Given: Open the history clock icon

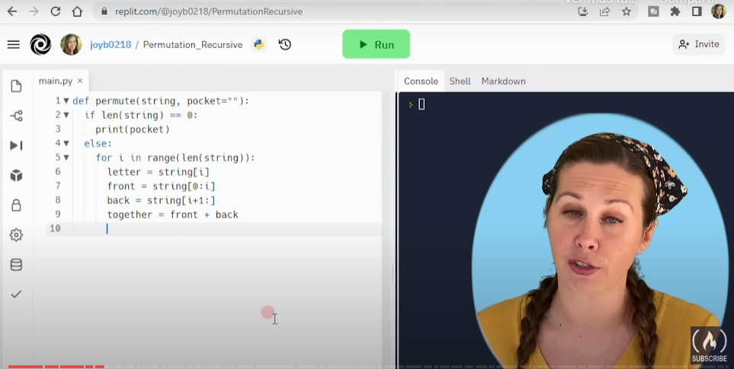Looking at the screenshot, I should pos(285,45).
